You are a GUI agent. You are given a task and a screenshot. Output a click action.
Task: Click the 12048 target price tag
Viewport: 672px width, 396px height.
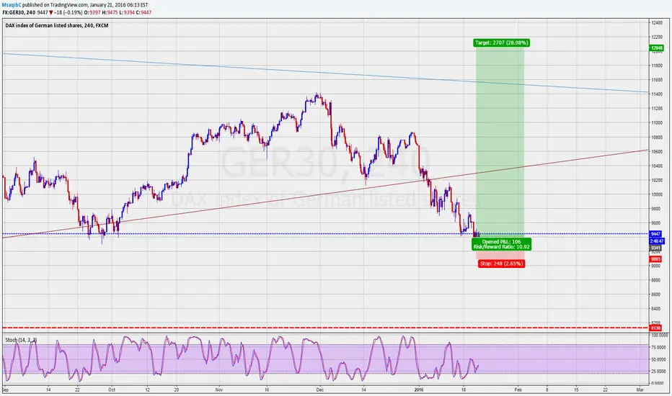coord(656,48)
